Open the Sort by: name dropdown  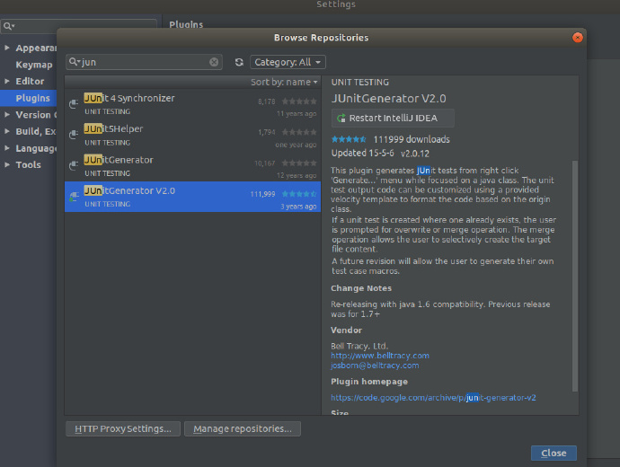click(284, 83)
